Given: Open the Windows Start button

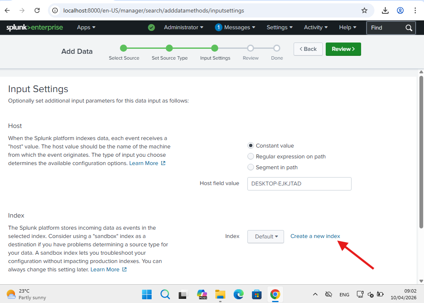Looking at the screenshot, I should tap(147, 294).
